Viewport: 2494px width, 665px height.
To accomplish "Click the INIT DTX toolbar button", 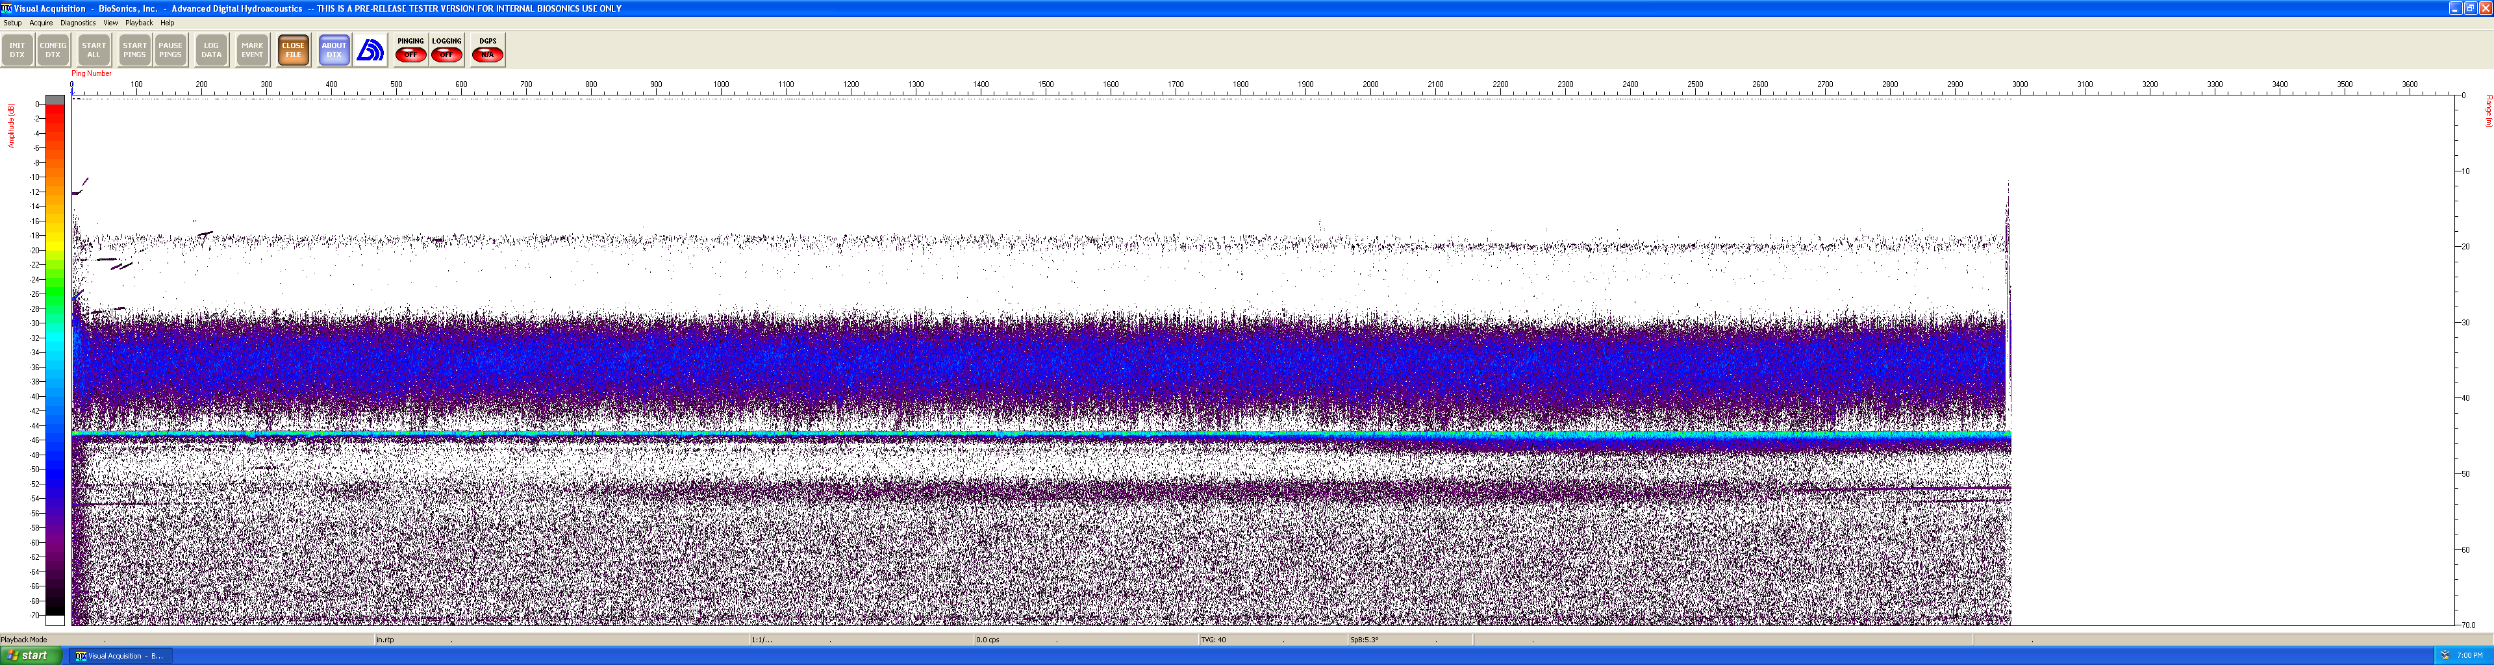I will 18,51.
